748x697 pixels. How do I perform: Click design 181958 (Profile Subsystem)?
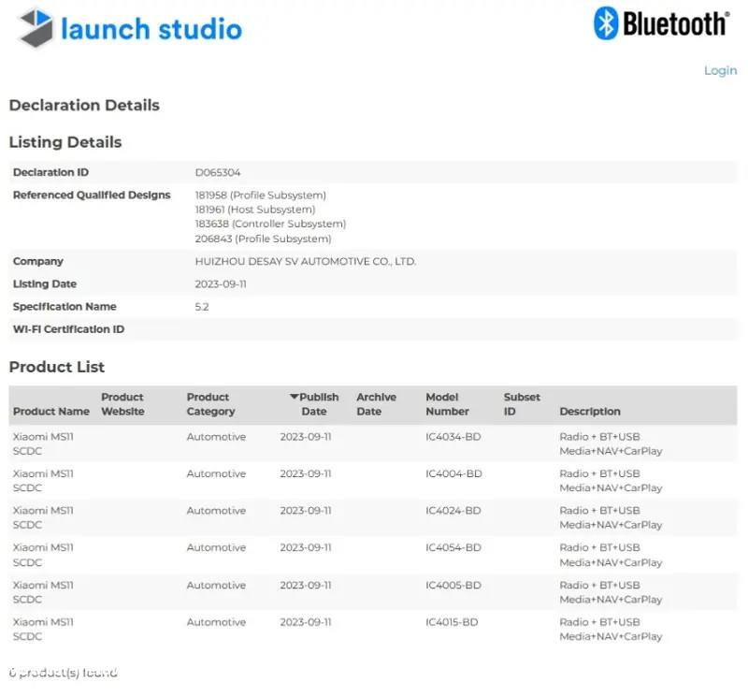(x=261, y=196)
